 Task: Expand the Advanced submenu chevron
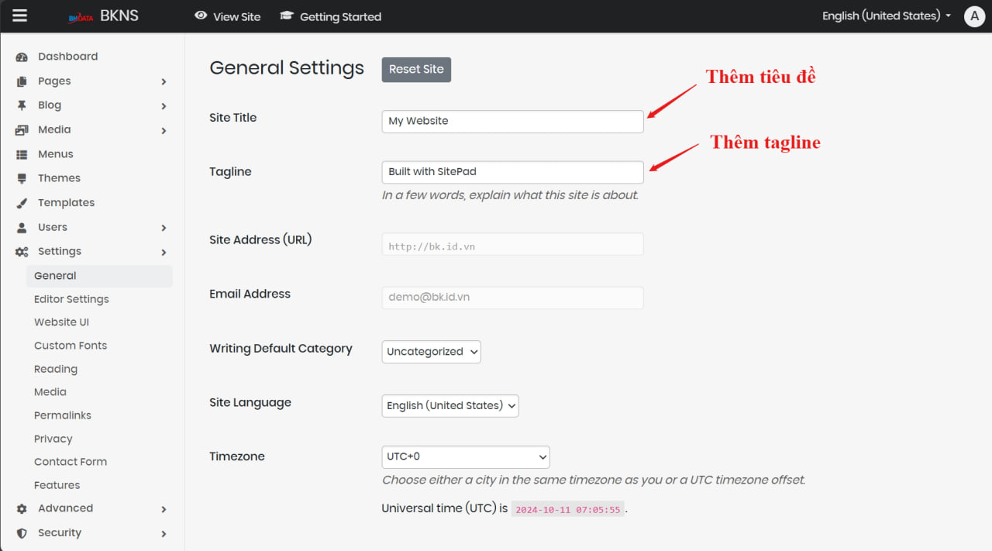(x=164, y=509)
